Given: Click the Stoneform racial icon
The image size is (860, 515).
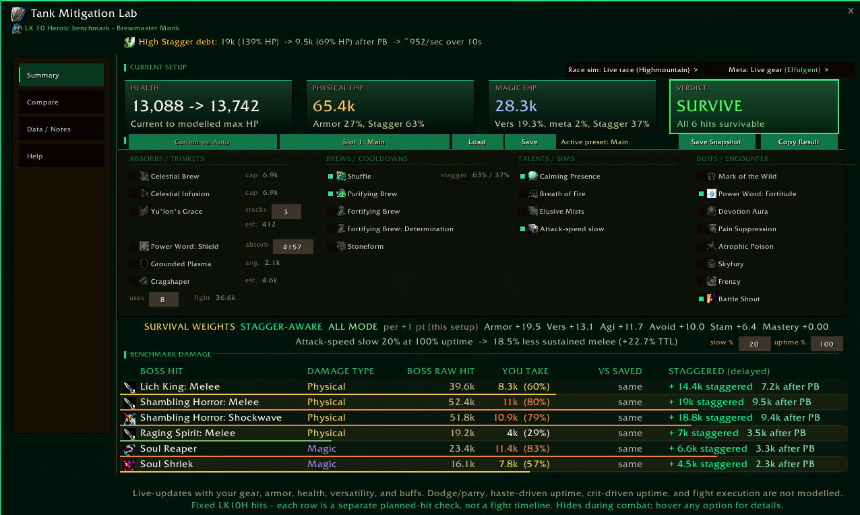Looking at the screenshot, I should (x=341, y=246).
